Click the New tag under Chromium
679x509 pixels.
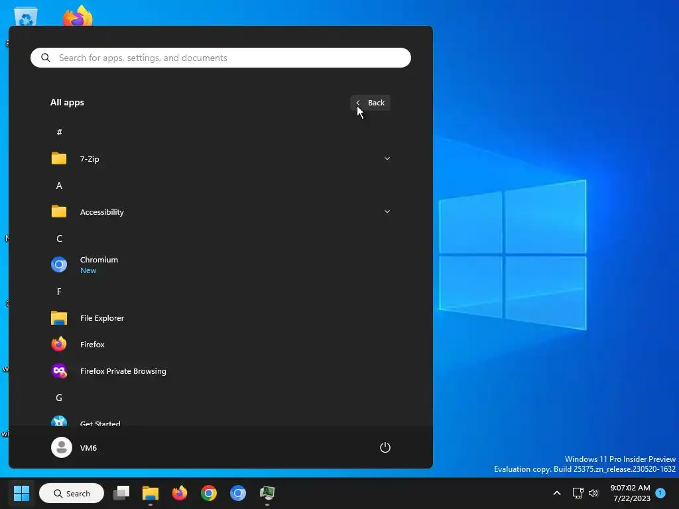[88, 270]
